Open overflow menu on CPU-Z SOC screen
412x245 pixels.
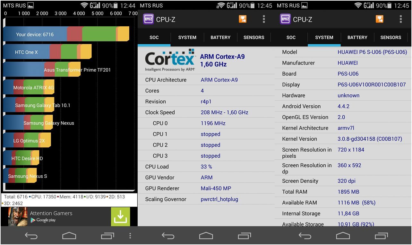tap(264, 19)
